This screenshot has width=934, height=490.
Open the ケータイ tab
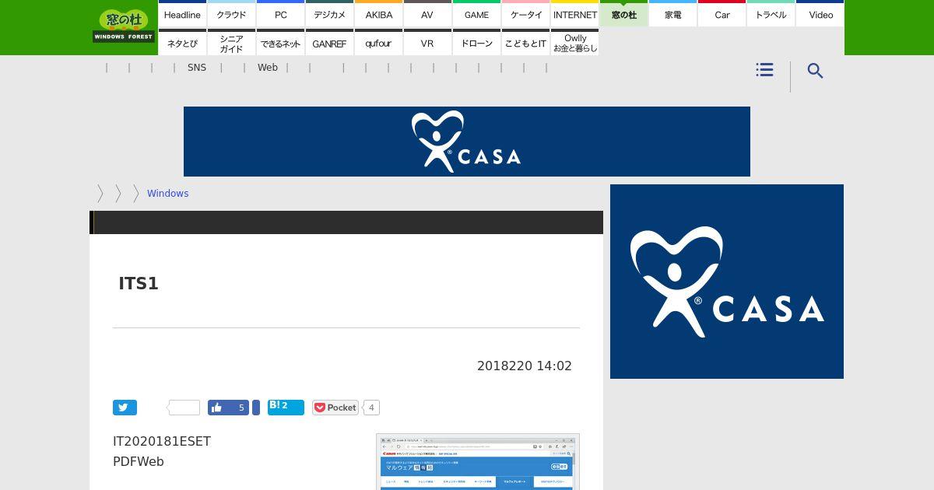click(525, 14)
